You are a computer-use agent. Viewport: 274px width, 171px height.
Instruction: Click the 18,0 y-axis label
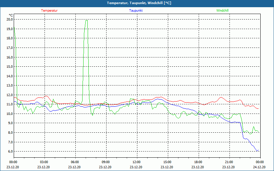coord(10,38)
